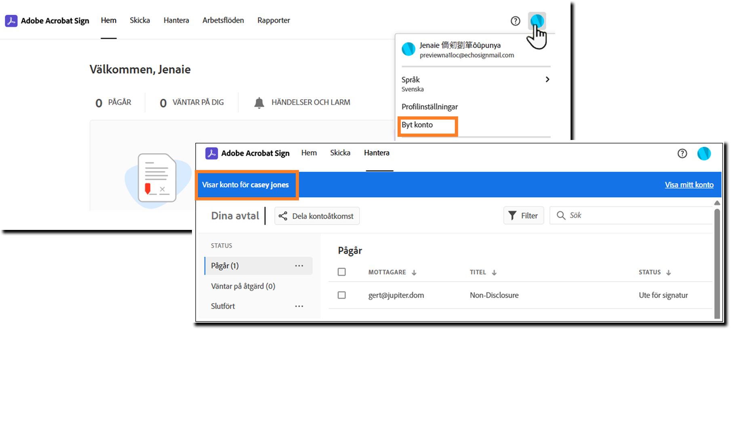Sort by Mottagare column arrow
The width and height of the screenshot is (731, 432).
click(x=414, y=273)
